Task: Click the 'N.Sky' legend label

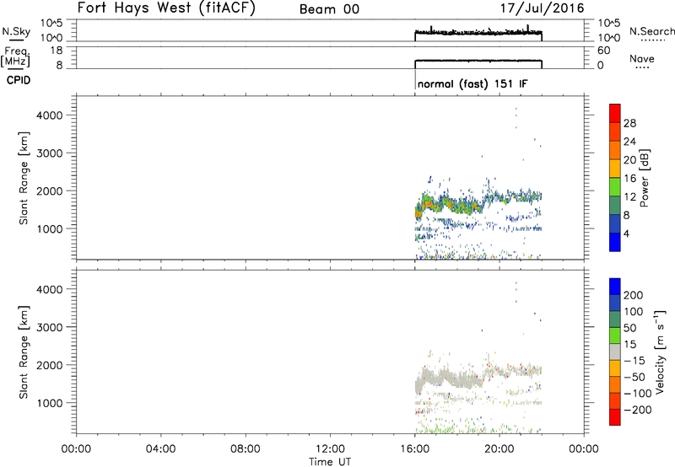Action: [16, 31]
